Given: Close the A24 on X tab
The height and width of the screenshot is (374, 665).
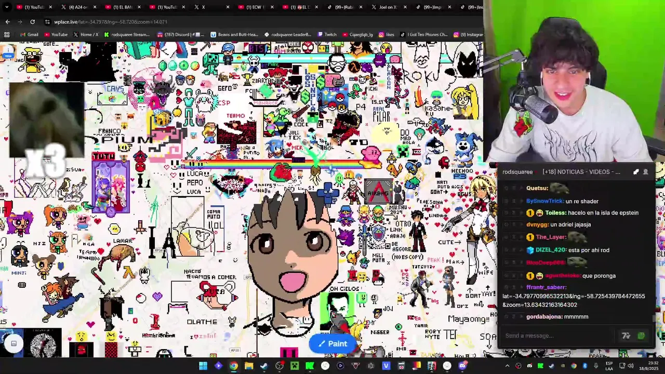Looking at the screenshot, I should [95, 7].
